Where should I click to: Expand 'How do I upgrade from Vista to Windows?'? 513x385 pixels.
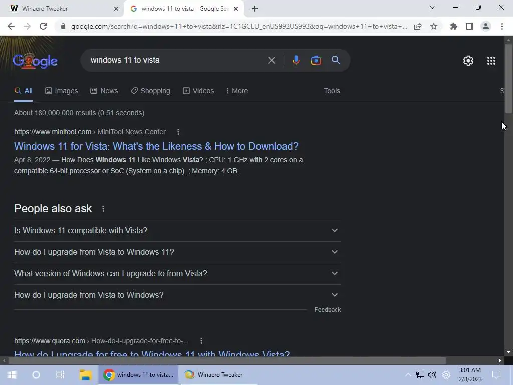(x=177, y=295)
